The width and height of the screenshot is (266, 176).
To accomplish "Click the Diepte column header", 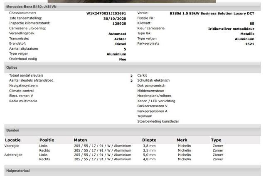I will [149, 140].
